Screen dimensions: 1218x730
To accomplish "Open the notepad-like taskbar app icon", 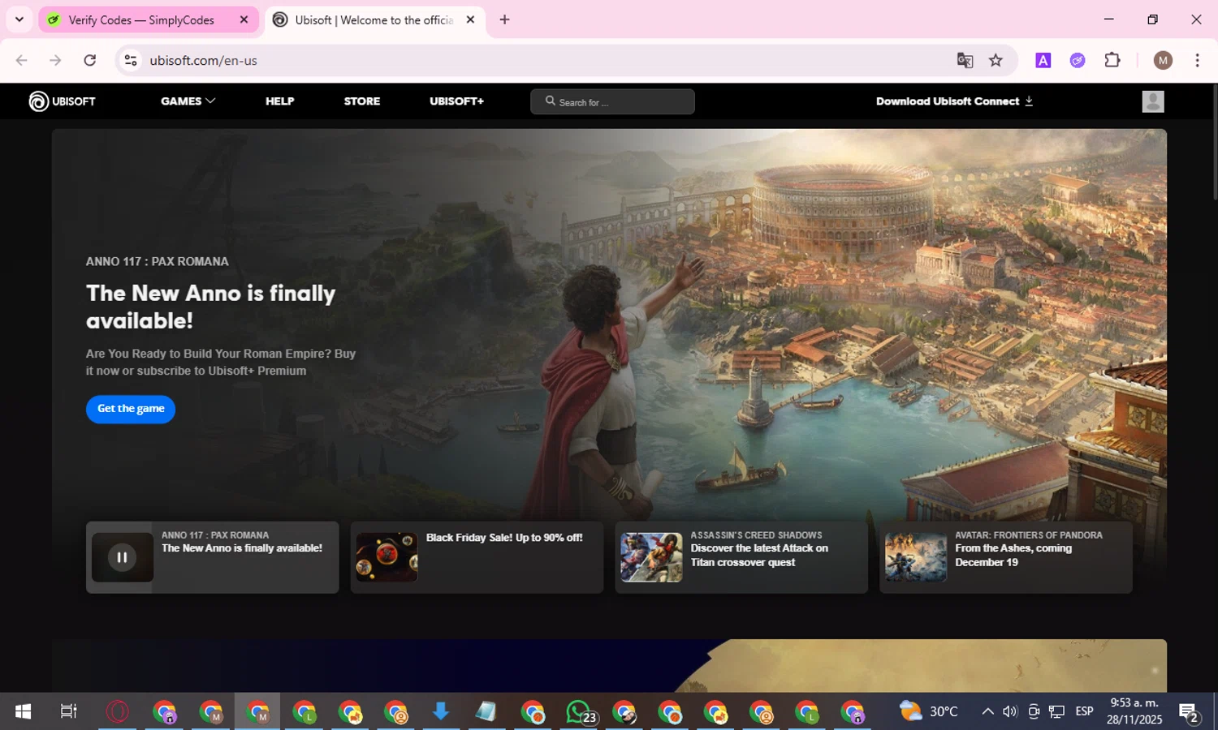I will point(486,712).
